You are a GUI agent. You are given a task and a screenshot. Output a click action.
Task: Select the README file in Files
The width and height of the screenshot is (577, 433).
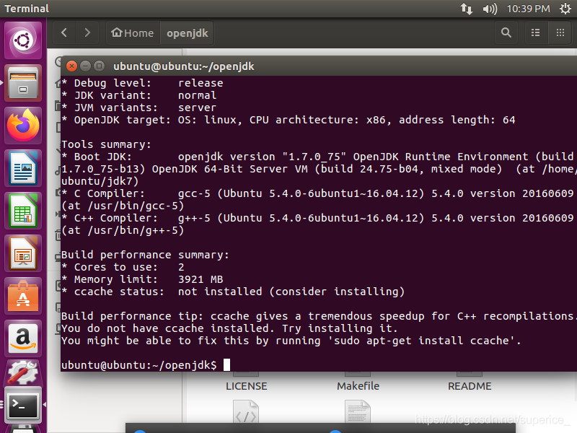(x=470, y=386)
